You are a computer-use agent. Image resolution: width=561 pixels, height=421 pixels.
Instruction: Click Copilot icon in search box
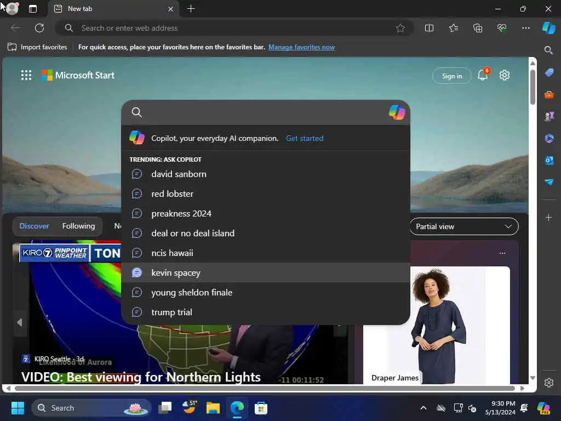[397, 112]
